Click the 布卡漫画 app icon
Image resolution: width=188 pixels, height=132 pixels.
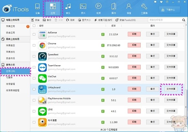coord(42,122)
